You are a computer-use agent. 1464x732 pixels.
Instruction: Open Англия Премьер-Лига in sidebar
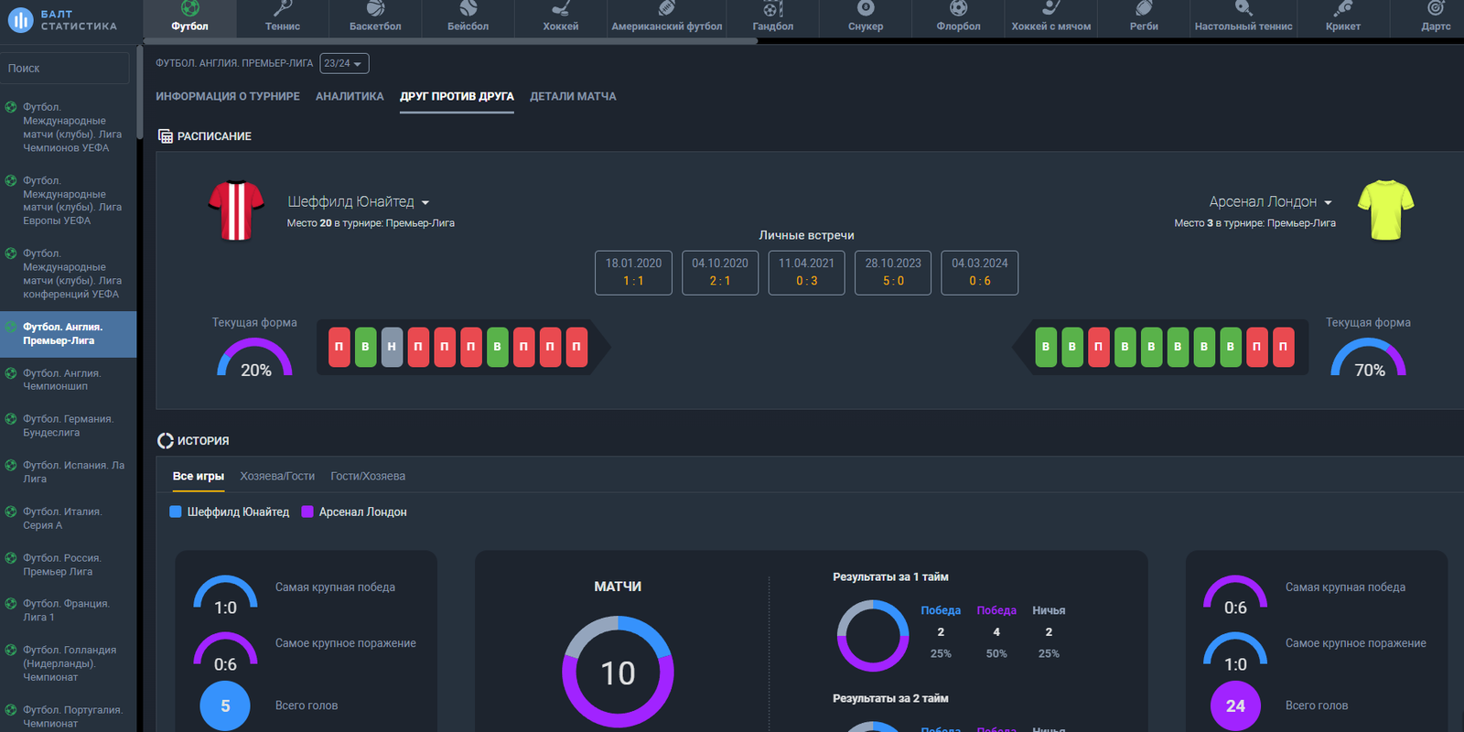click(69, 334)
